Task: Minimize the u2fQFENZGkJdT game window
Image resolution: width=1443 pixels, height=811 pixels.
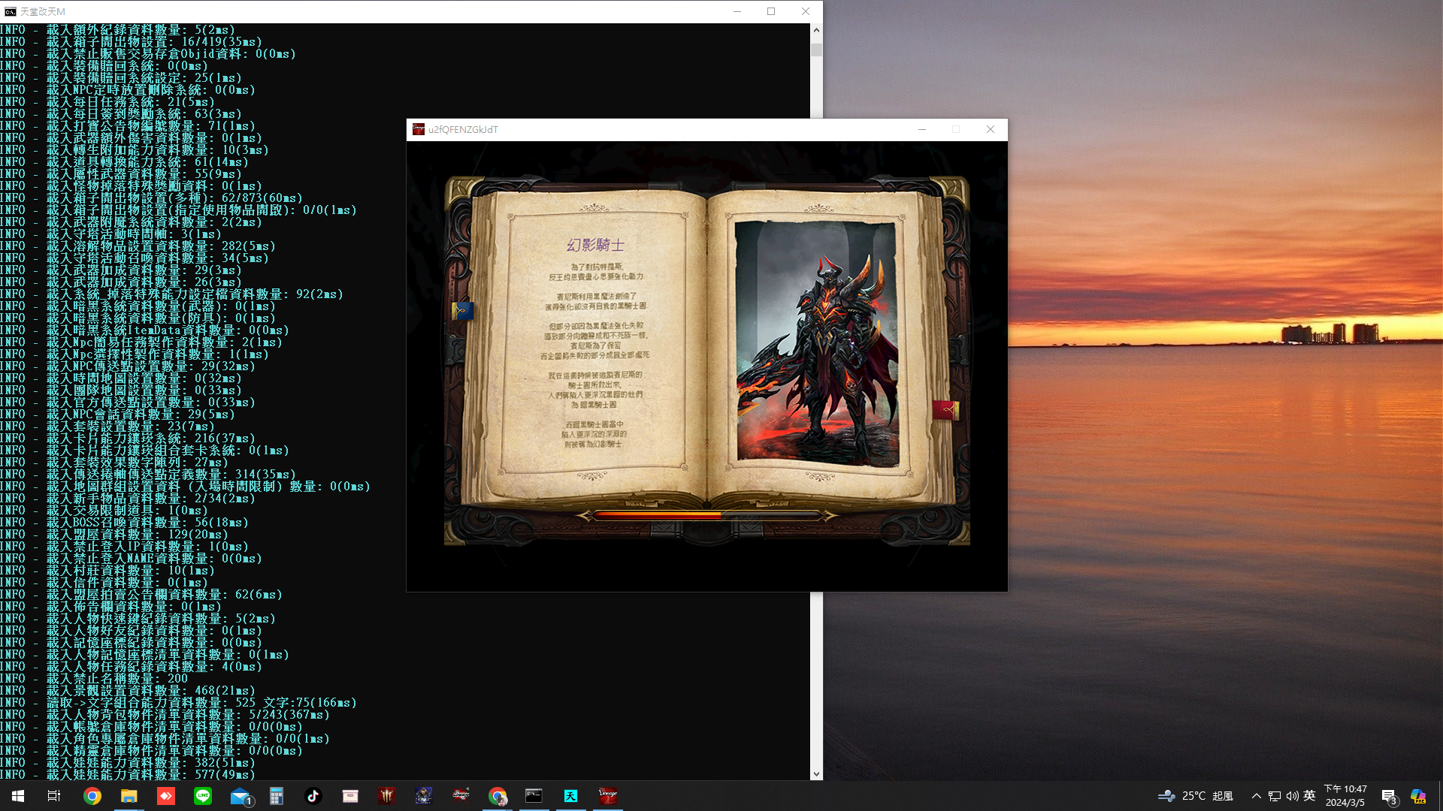Action: (x=921, y=129)
